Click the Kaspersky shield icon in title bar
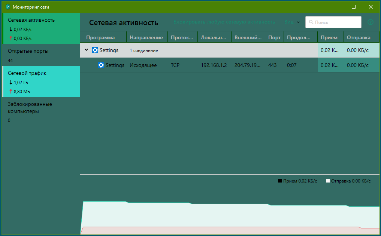The height and width of the screenshot is (236, 381). 7,7
